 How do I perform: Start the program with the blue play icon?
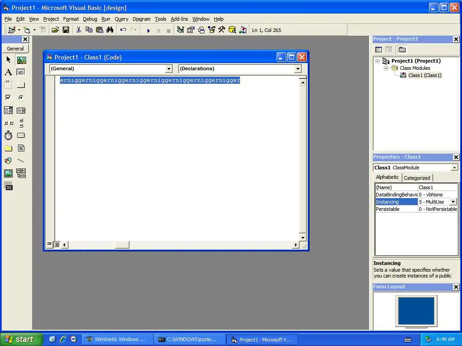pos(148,30)
